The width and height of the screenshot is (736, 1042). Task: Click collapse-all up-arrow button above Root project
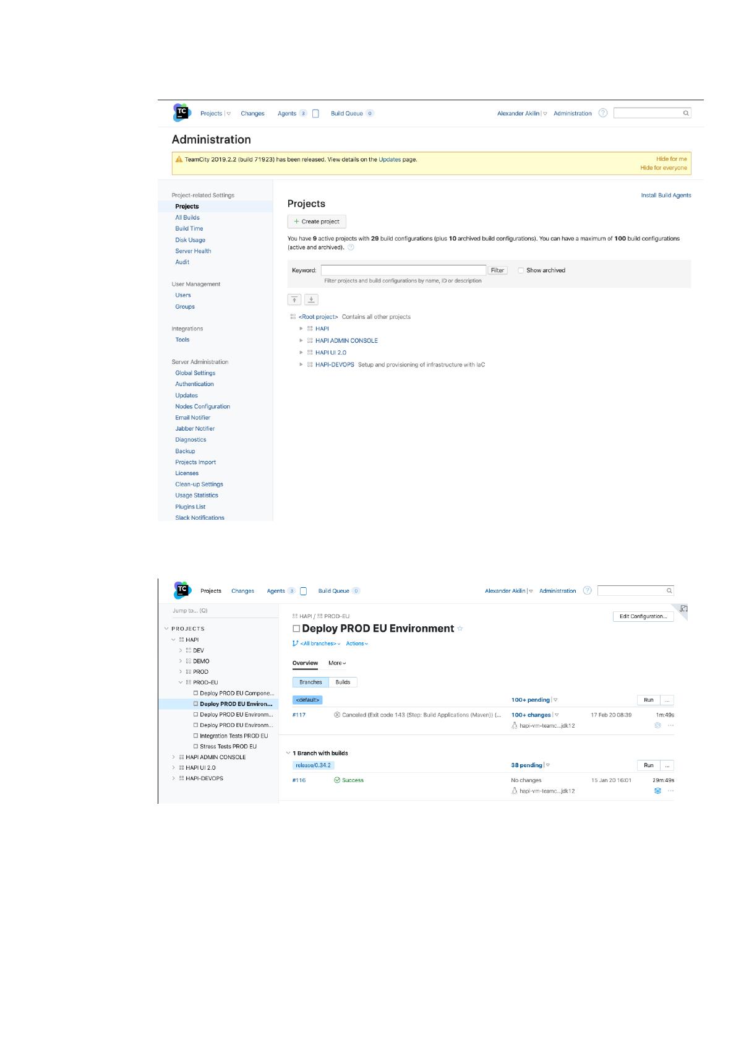click(x=294, y=299)
